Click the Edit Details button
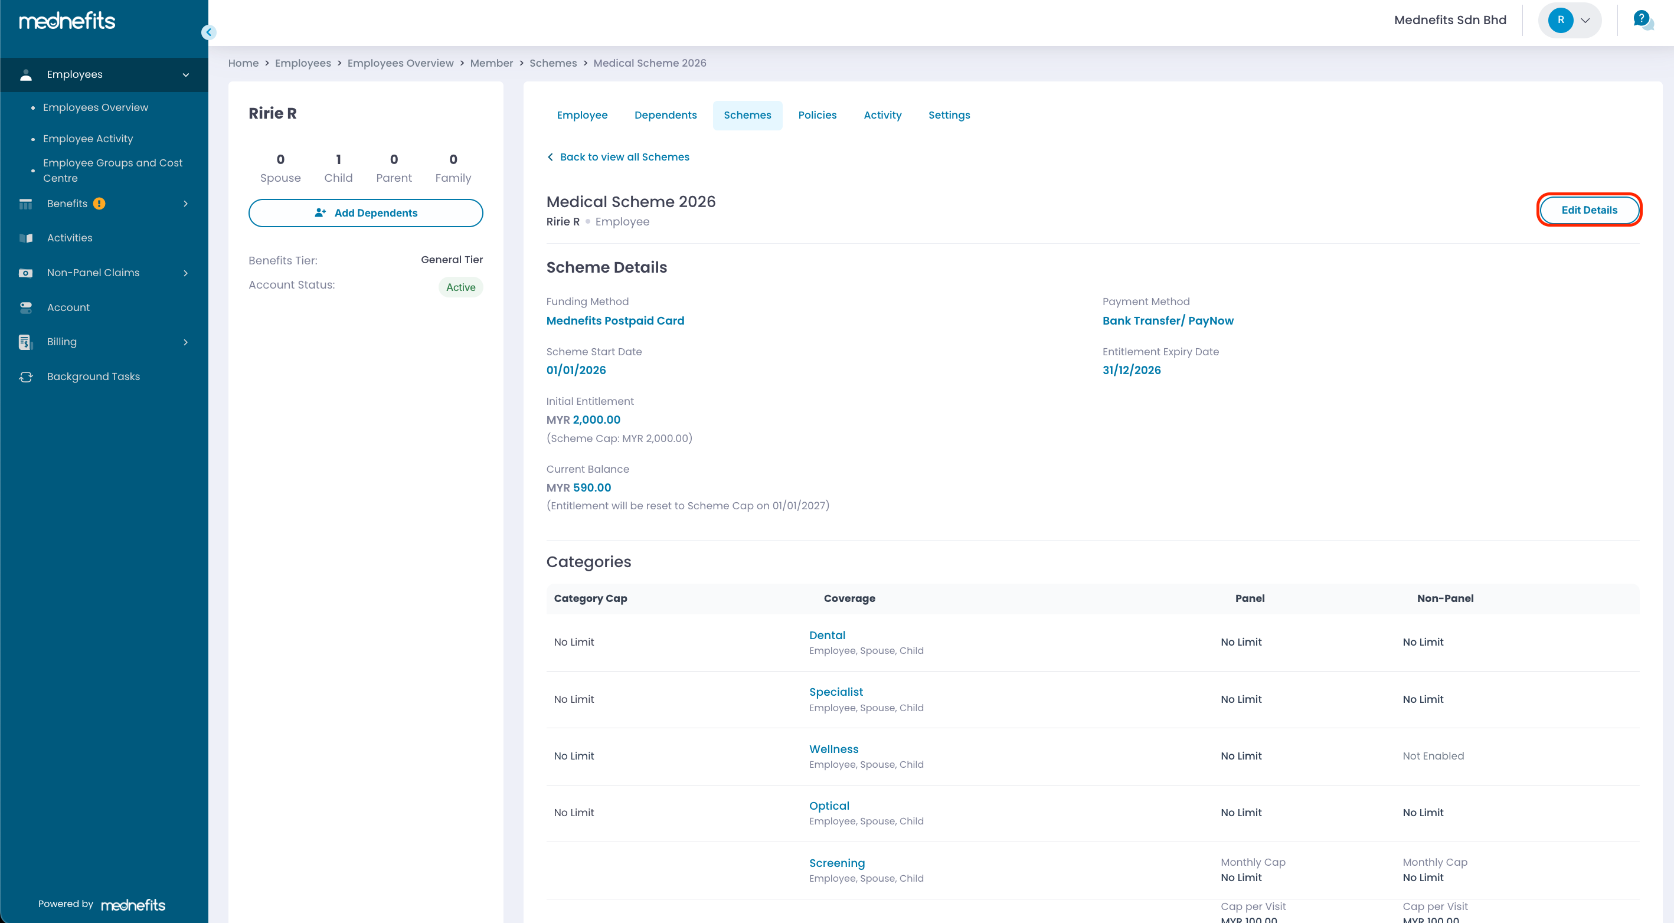This screenshot has width=1674, height=923. [x=1588, y=210]
